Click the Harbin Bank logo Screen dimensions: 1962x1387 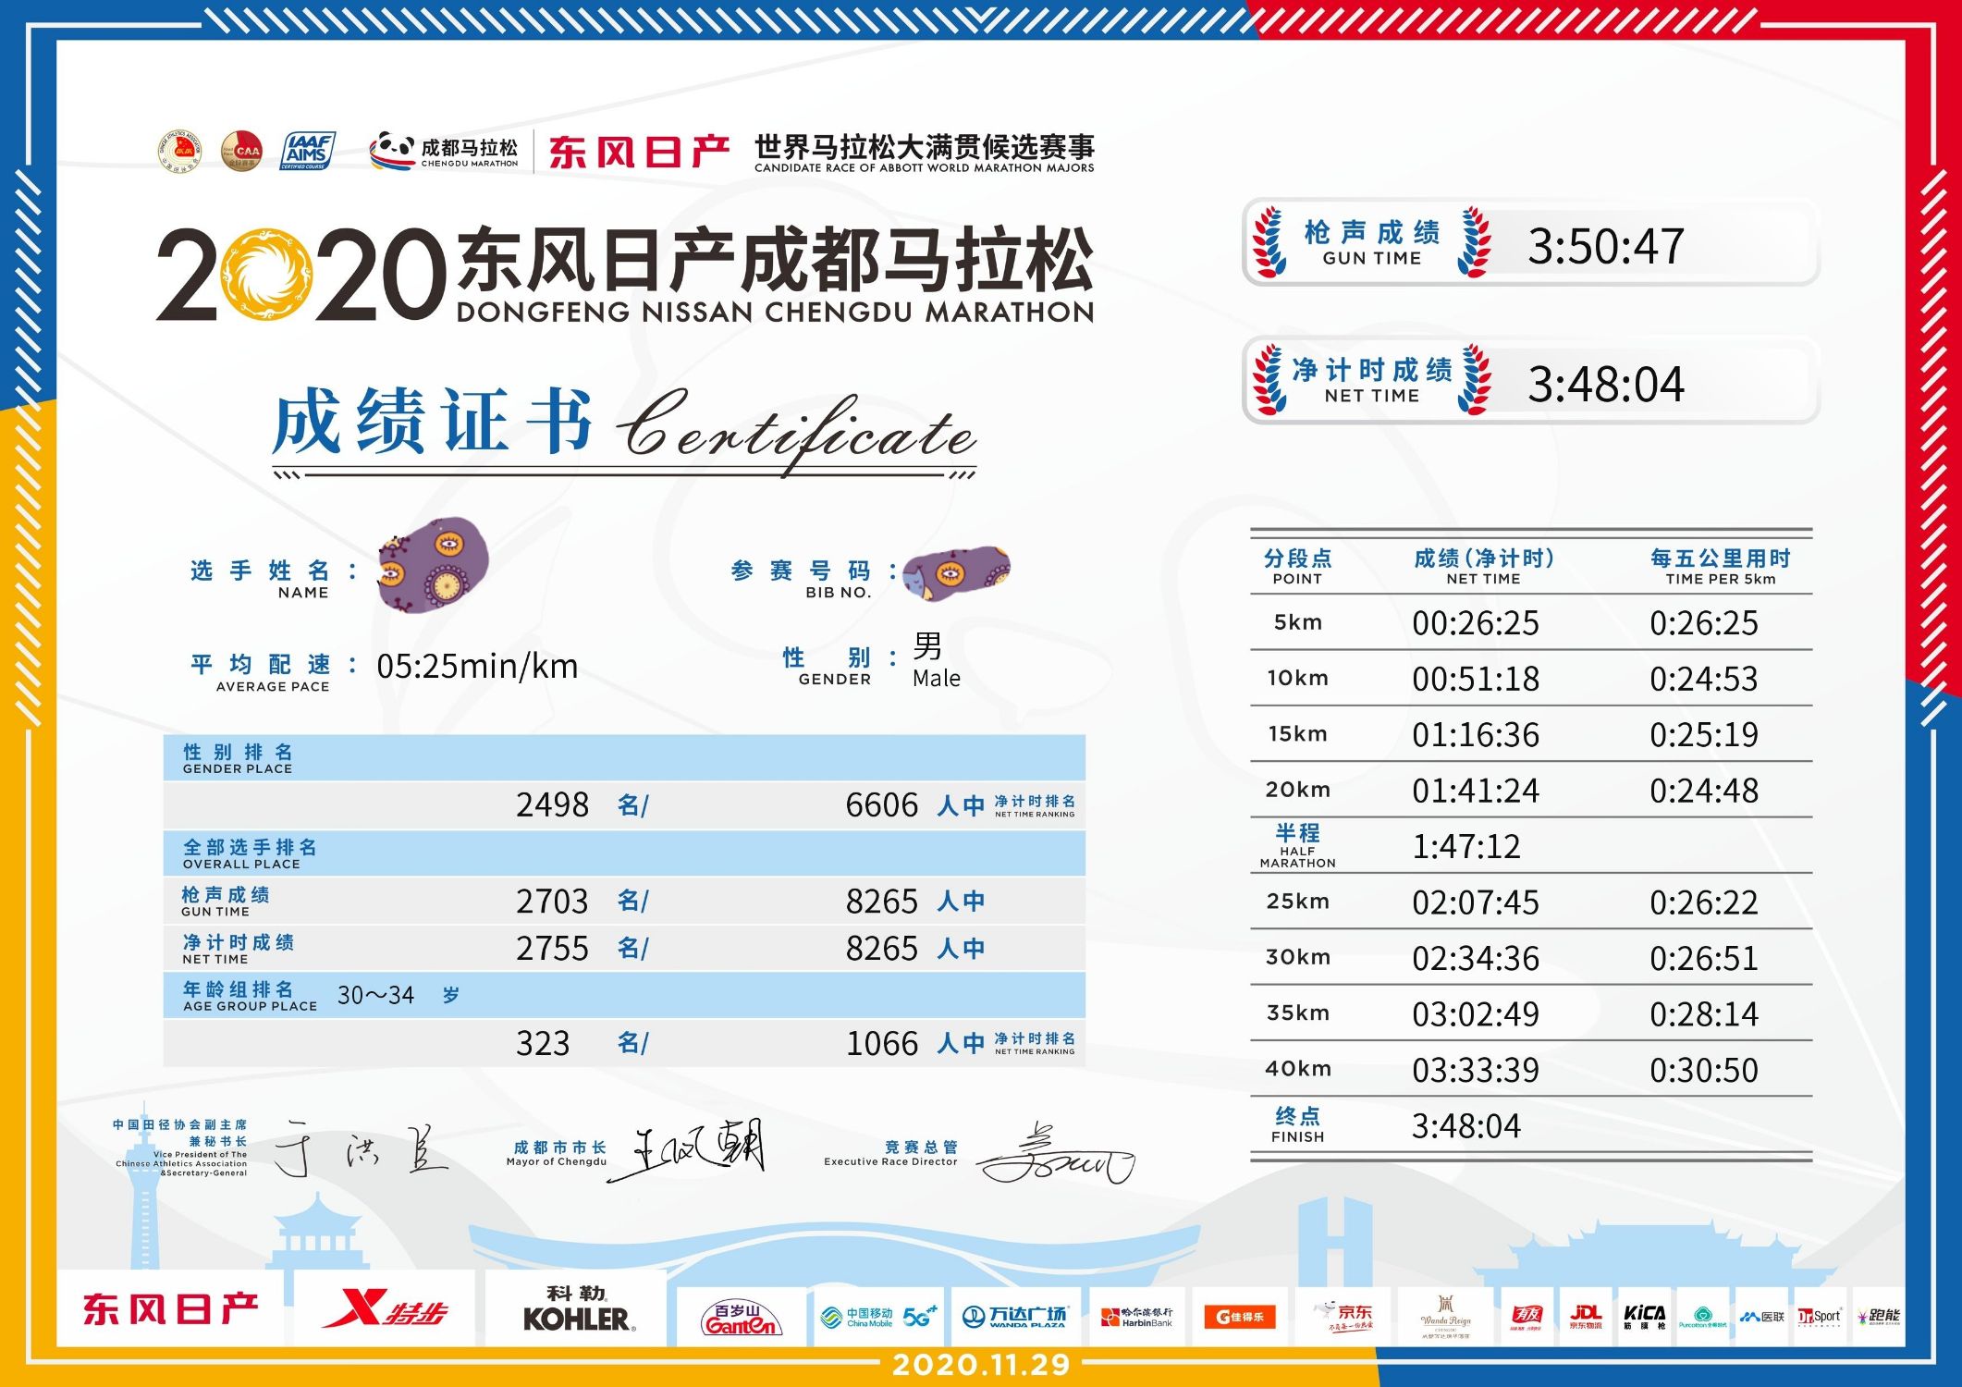1136,1317
